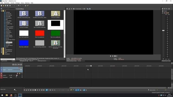This screenshot has width=173, height=97.
Task: Adjust the video track level slider
Action: [21, 70]
